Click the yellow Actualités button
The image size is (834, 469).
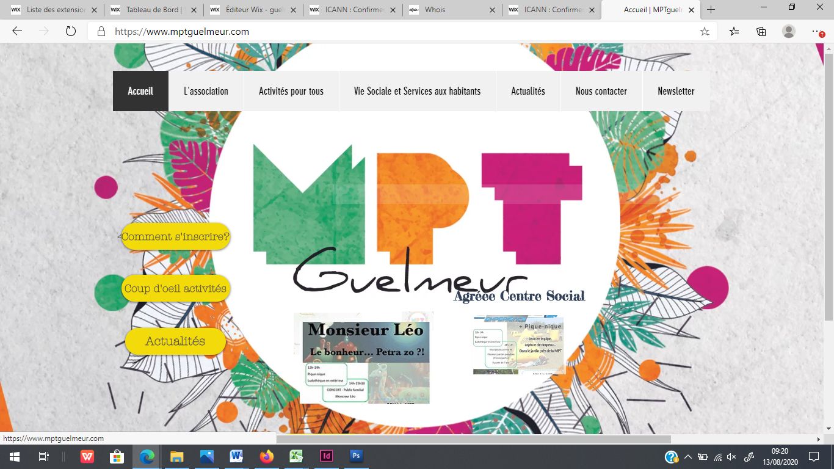[175, 341]
